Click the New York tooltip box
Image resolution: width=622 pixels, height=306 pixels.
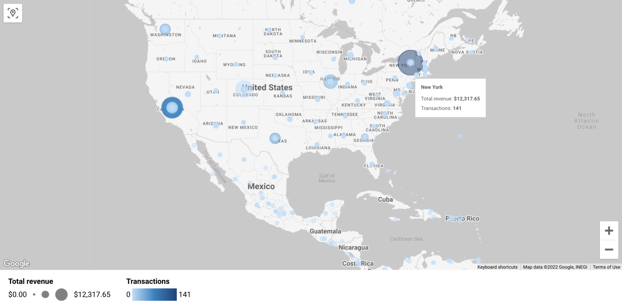(x=450, y=98)
